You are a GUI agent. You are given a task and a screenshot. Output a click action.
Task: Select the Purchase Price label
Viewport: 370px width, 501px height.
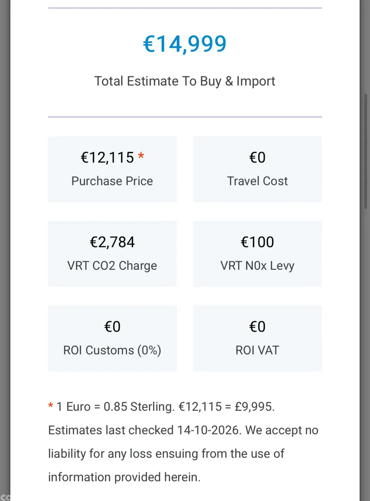pos(112,181)
